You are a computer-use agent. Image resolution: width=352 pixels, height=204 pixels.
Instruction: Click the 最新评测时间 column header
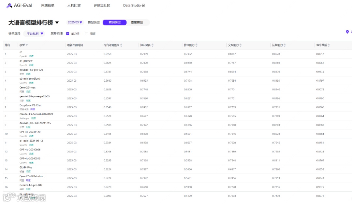click(x=75, y=45)
